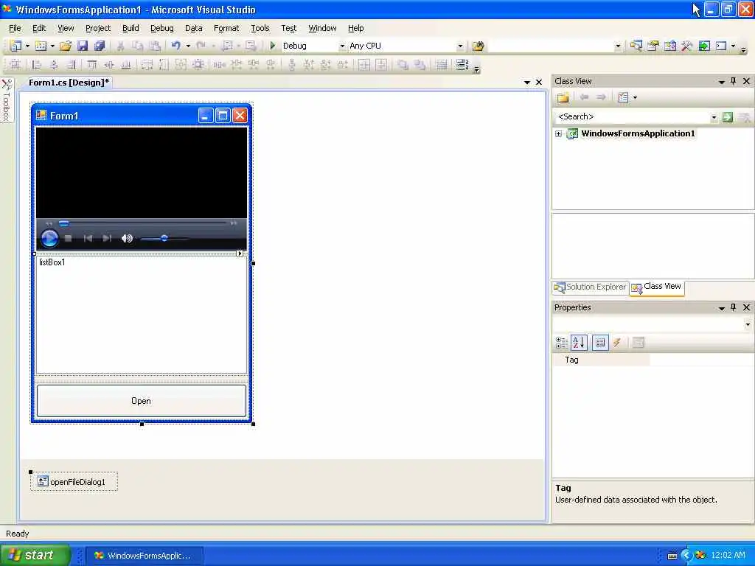755x566 pixels.
Task: Click the New Folder icon in Class View
Action: [563, 98]
